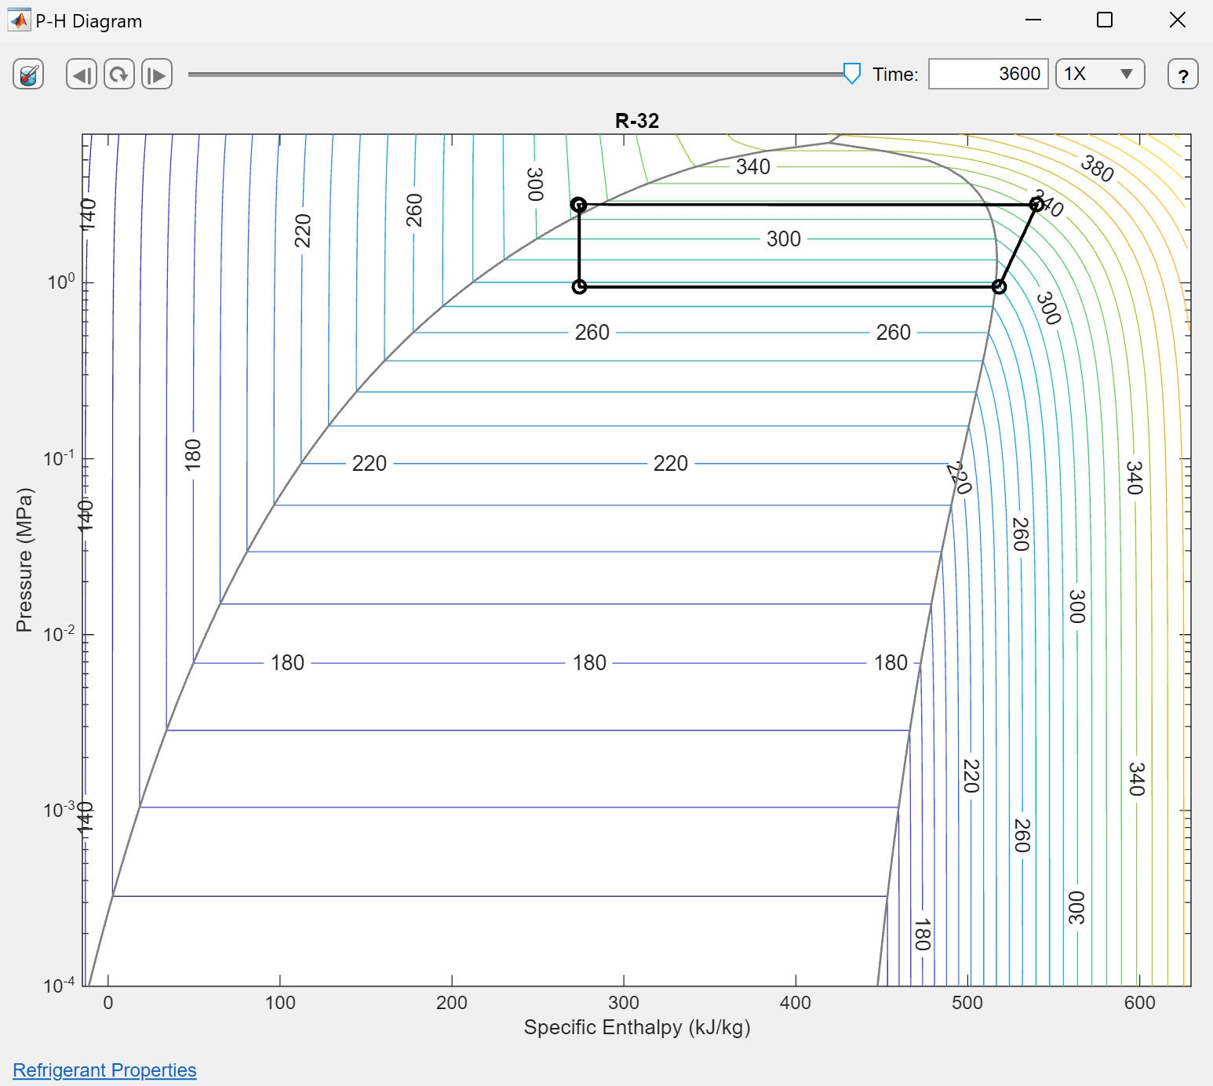Maximize the P-H Diagram window
Screen dimensions: 1213x1086
1104,20
